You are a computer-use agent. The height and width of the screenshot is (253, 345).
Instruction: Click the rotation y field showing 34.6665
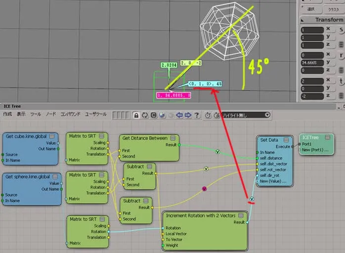312,63
